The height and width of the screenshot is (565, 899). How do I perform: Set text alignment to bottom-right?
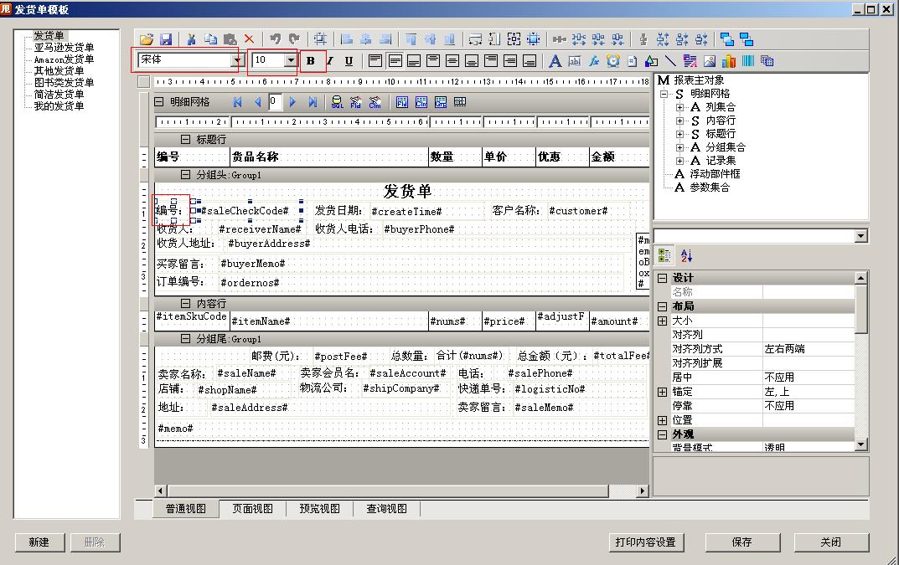coord(530,61)
